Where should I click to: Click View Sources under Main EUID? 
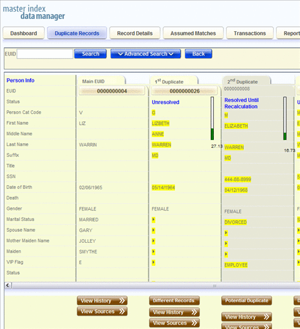[102, 311]
